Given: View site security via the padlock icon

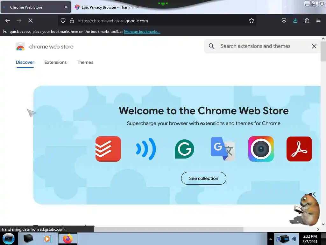Looking at the screenshot, I should pos(72,21).
